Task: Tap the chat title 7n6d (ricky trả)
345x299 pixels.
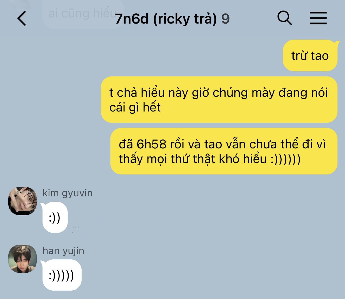Action: point(166,19)
